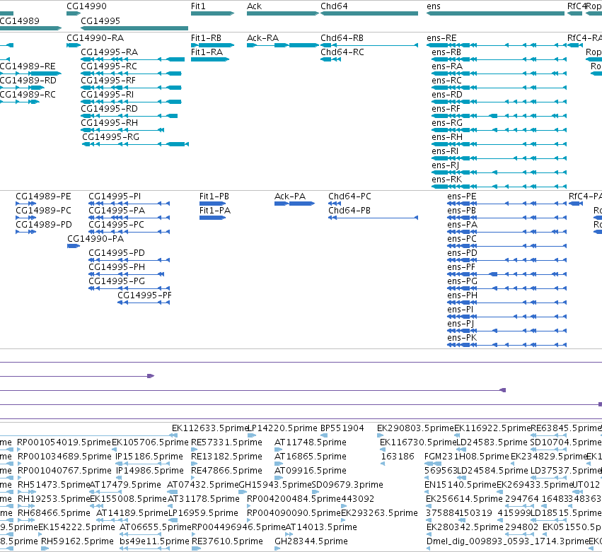Open transcript CG14989-RD
This screenshot has height=552, width=602.
pyautogui.click(x=28, y=81)
